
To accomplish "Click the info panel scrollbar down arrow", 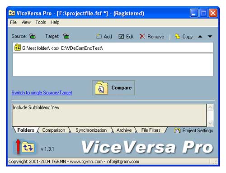I will pos(210,123).
